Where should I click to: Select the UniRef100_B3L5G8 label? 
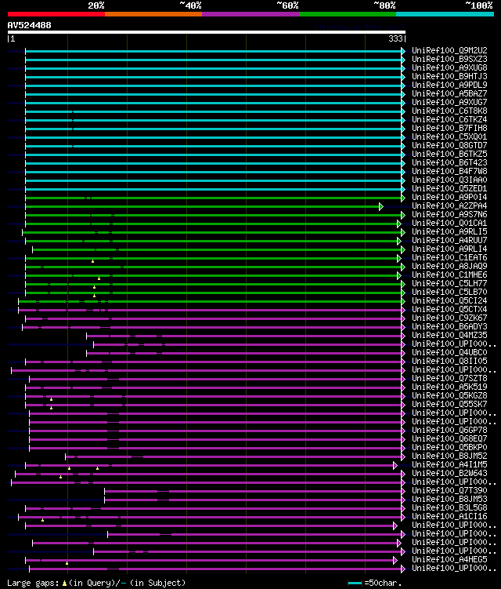449,508
